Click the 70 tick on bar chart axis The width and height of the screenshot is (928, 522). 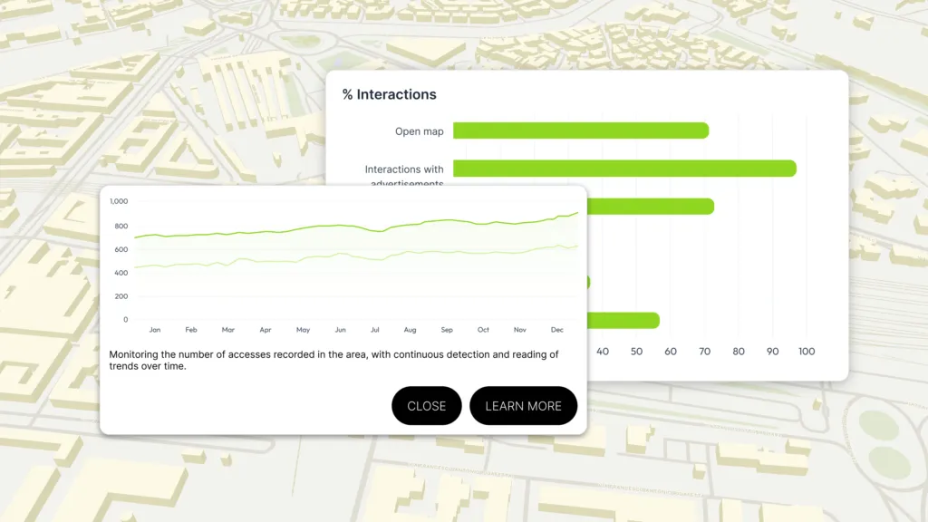(x=704, y=352)
